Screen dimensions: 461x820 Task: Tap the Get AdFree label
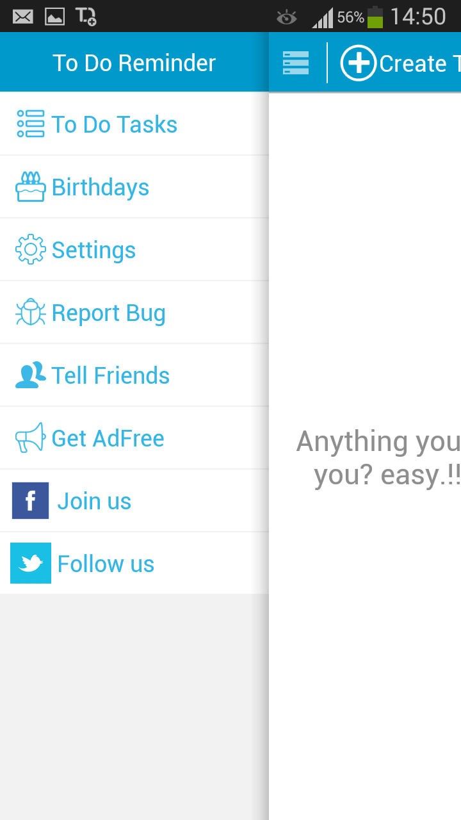(108, 438)
